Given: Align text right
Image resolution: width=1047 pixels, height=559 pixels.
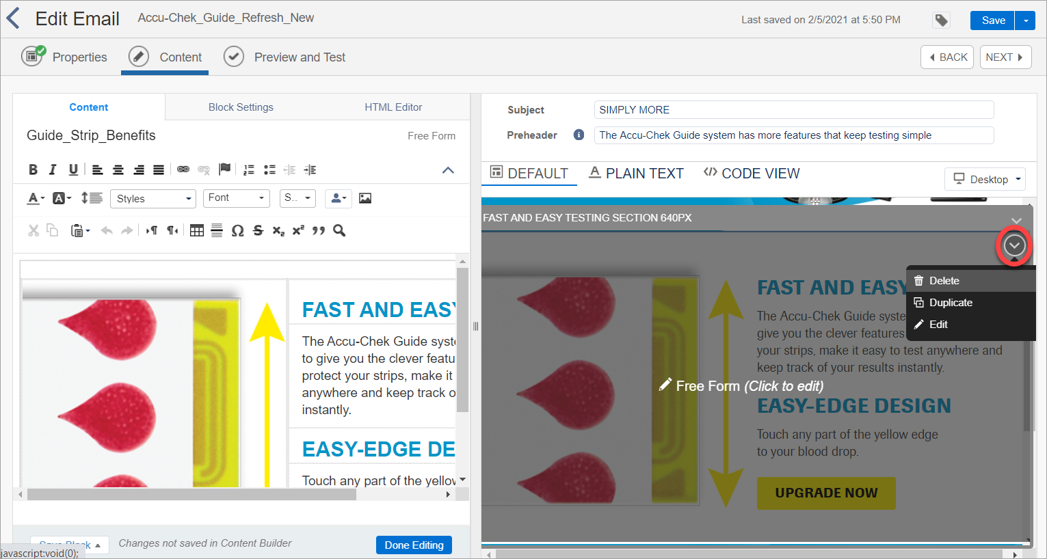Looking at the screenshot, I should coord(139,169).
